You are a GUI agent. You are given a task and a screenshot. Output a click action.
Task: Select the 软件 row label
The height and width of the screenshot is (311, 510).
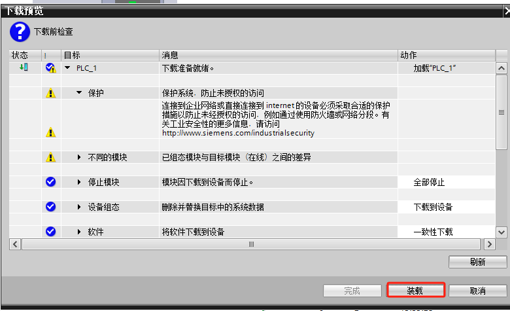(x=96, y=232)
